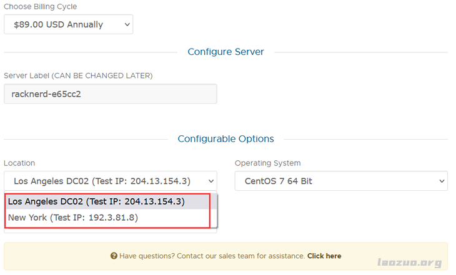Select Los Angeles DC02 location option

tap(96, 201)
